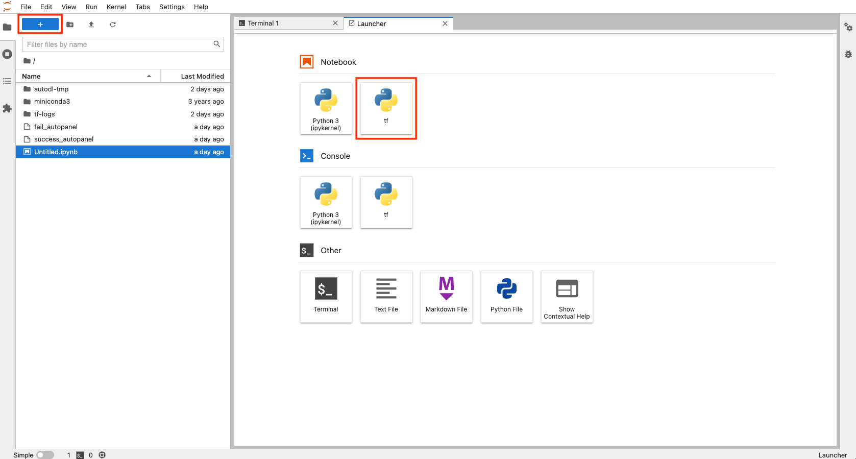Click the Upload Files icon

[x=91, y=25]
